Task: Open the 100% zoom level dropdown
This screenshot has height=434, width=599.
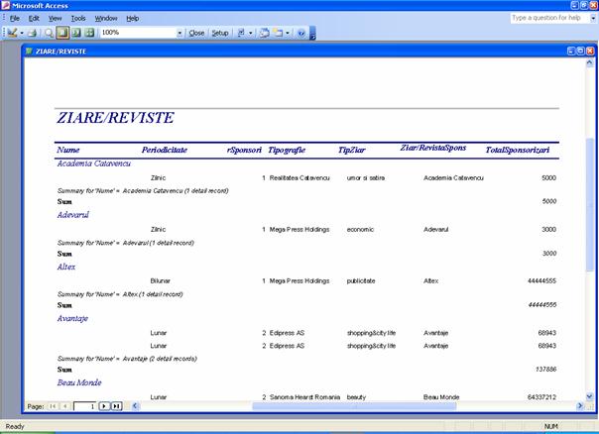Action: [180, 33]
